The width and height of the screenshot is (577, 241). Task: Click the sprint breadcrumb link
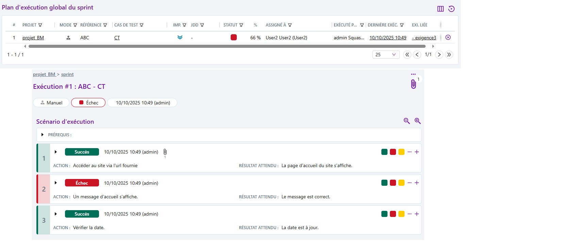click(67, 75)
